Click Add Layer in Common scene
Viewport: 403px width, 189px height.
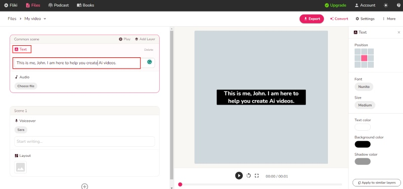point(145,39)
